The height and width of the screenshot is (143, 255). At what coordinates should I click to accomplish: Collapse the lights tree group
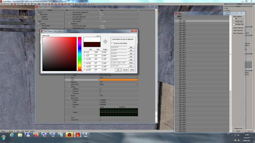click(176, 17)
